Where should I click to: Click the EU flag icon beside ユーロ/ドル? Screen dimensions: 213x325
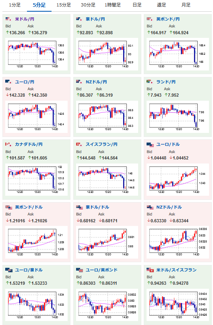pos(150,145)
